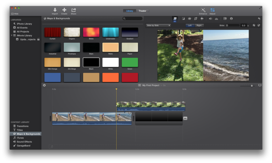Collapse the iMovie Library tree
This screenshot has height=163, width=272.
(12, 35)
